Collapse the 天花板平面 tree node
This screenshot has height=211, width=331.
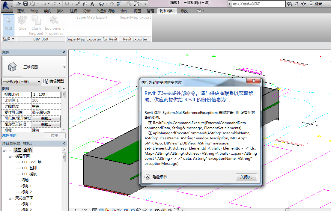(10, 198)
